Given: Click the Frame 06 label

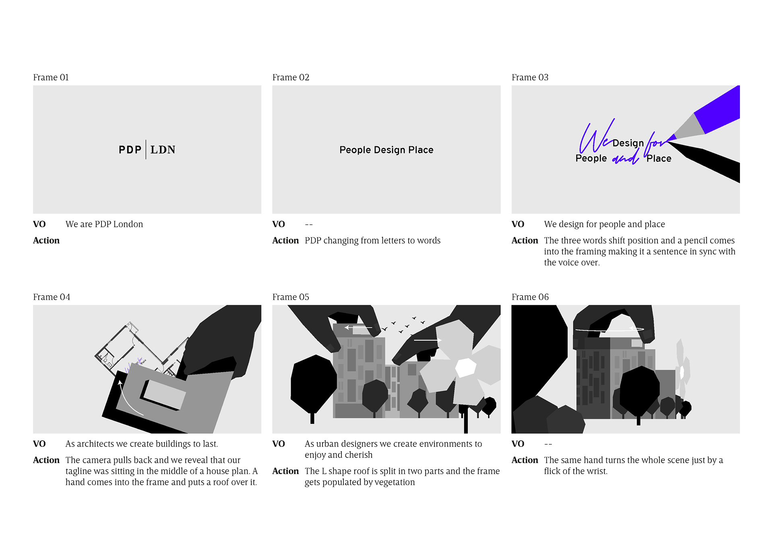Looking at the screenshot, I should (530, 297).
